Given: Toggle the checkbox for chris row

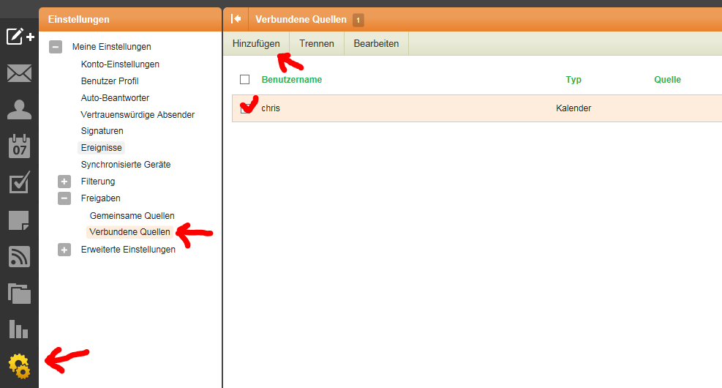Looking at the screenshot, I should click(x=245, y=108).
